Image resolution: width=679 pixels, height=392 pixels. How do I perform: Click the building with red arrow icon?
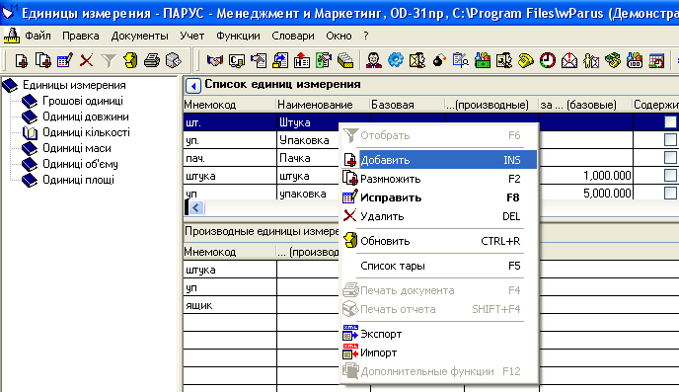tap(301, 60)
